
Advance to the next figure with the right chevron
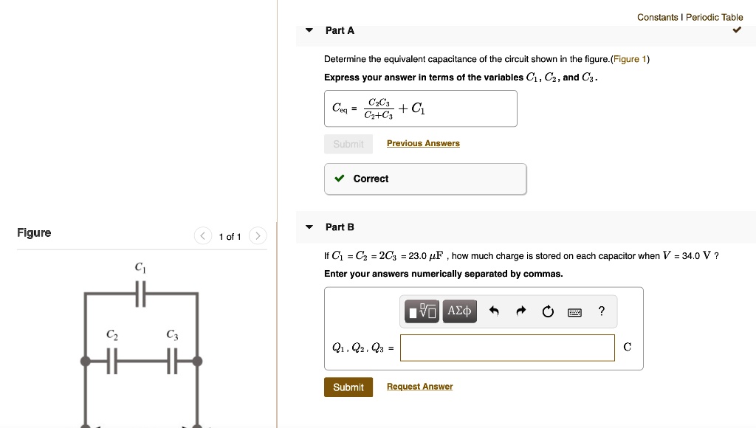tap(257, 235)
